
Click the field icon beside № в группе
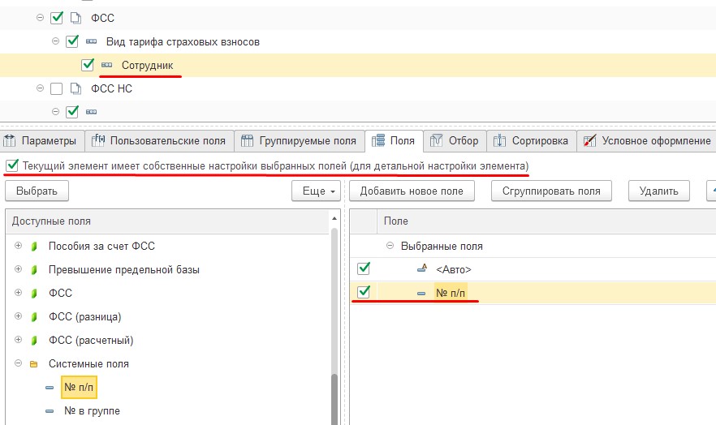[x=50, y=411]
